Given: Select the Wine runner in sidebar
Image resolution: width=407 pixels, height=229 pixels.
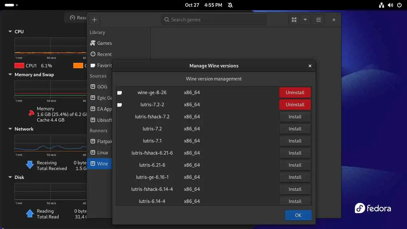Looking at the screenshot, I should point(100,164).
